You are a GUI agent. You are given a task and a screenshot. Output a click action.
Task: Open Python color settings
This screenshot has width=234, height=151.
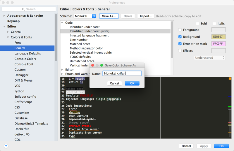point(19,91)
